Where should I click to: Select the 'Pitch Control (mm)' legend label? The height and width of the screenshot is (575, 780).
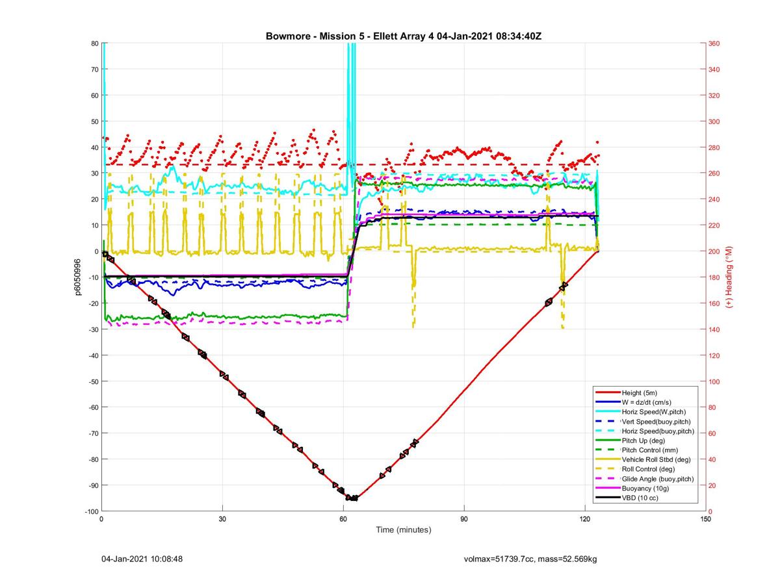(x=650, y=450)
